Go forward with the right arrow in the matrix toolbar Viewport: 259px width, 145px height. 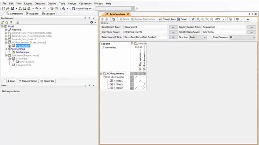(107, 19)
